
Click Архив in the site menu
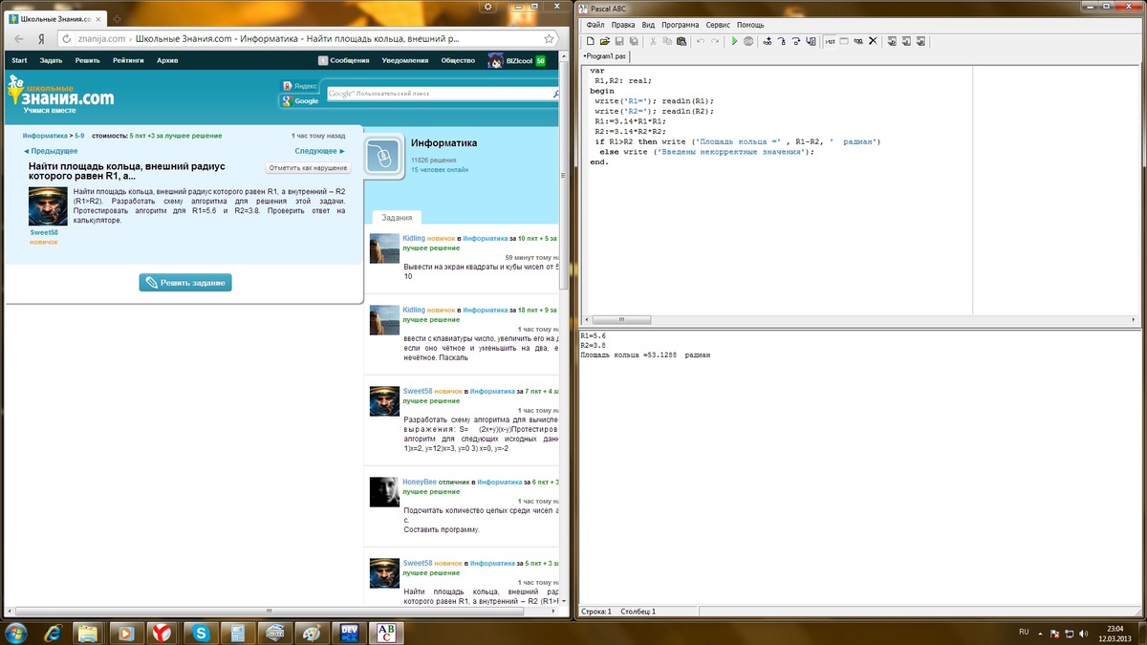tap(167, 60)
